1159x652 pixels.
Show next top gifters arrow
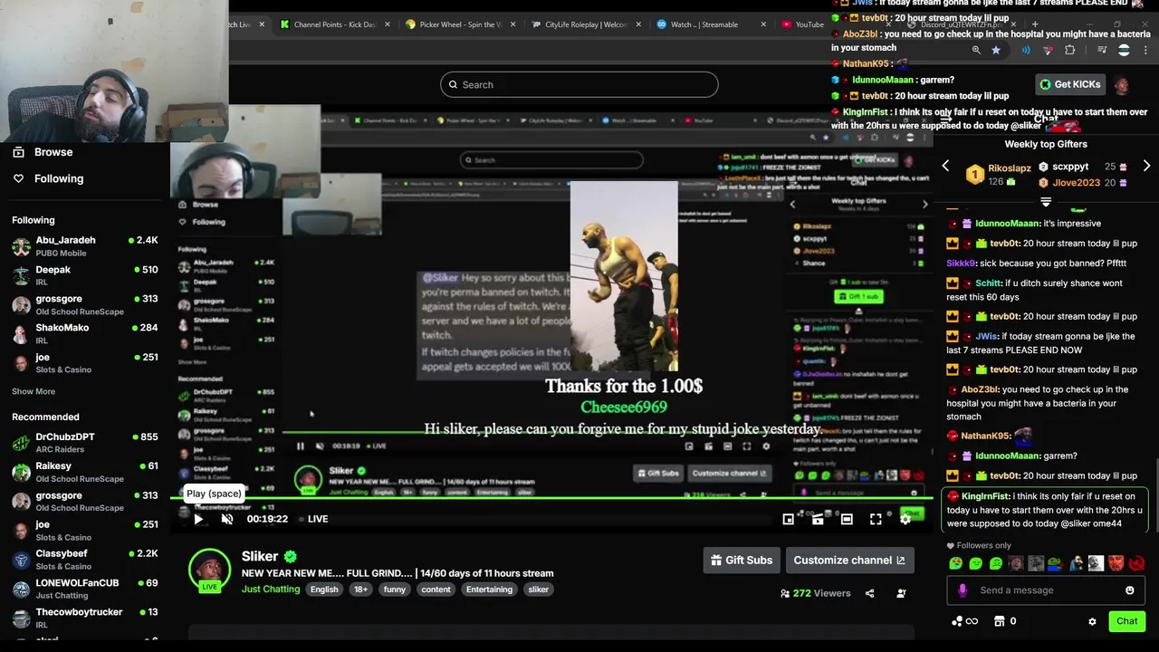coord(1146,167)
